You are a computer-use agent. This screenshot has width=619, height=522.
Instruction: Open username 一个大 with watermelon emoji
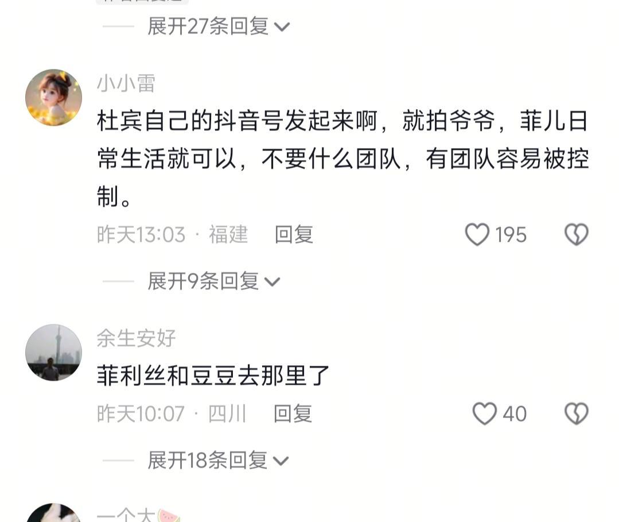coord(138,515)
